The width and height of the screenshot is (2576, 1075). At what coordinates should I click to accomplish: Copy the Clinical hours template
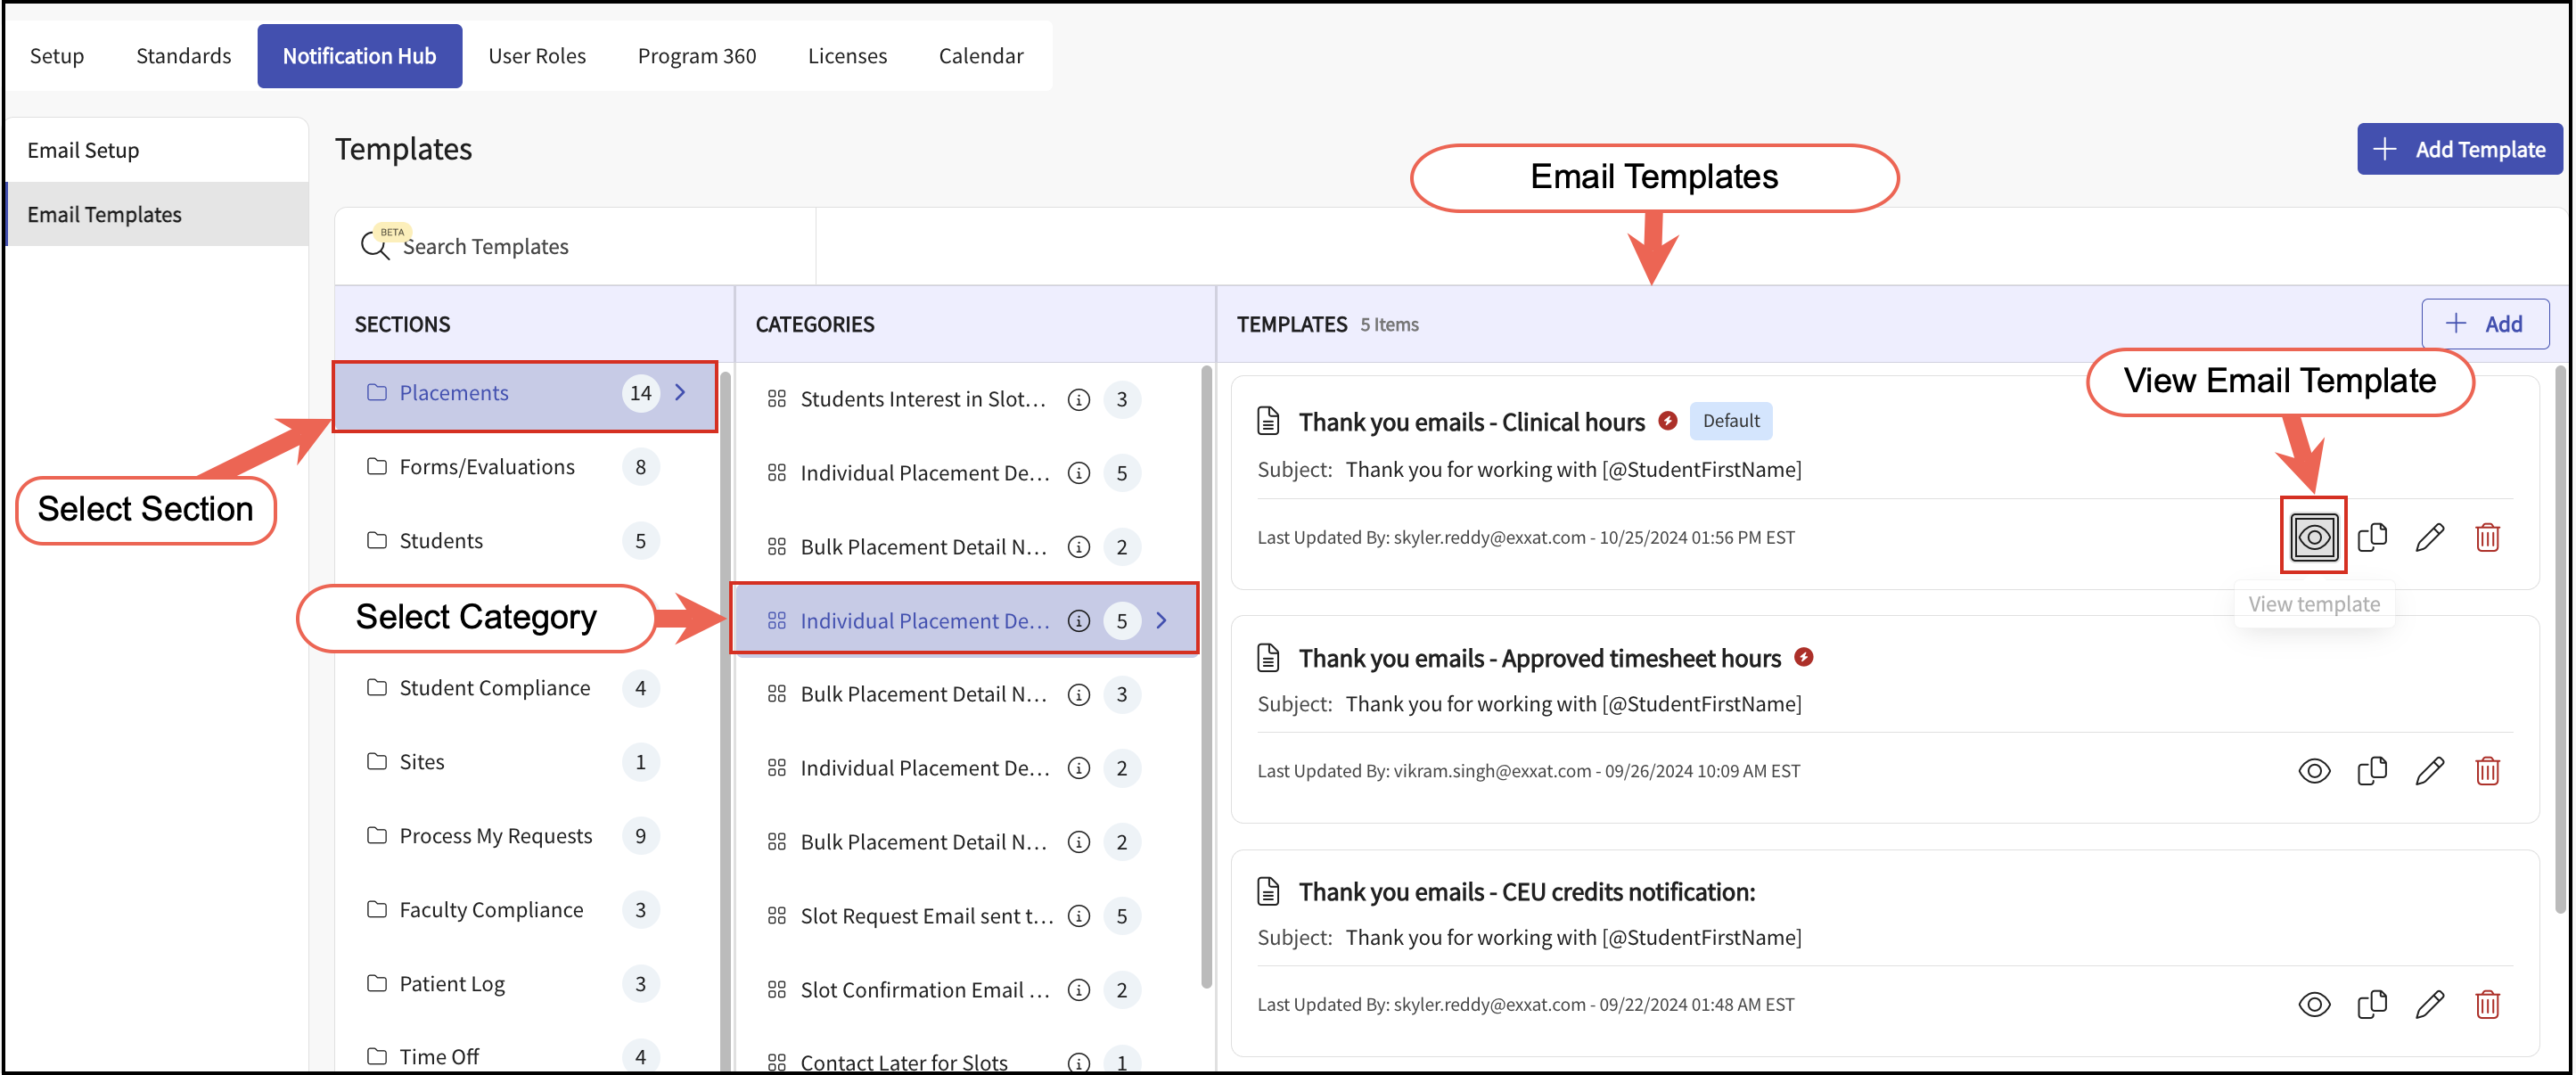pyautogui.click(x=2371, y=537)
